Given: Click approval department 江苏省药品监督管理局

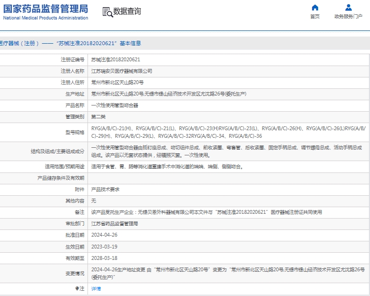Looking at the screenshot, I should point(115,224).
